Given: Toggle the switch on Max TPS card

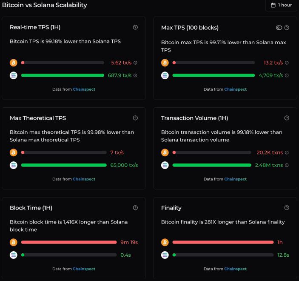Looking at the screenshot, I should [279, 28].
